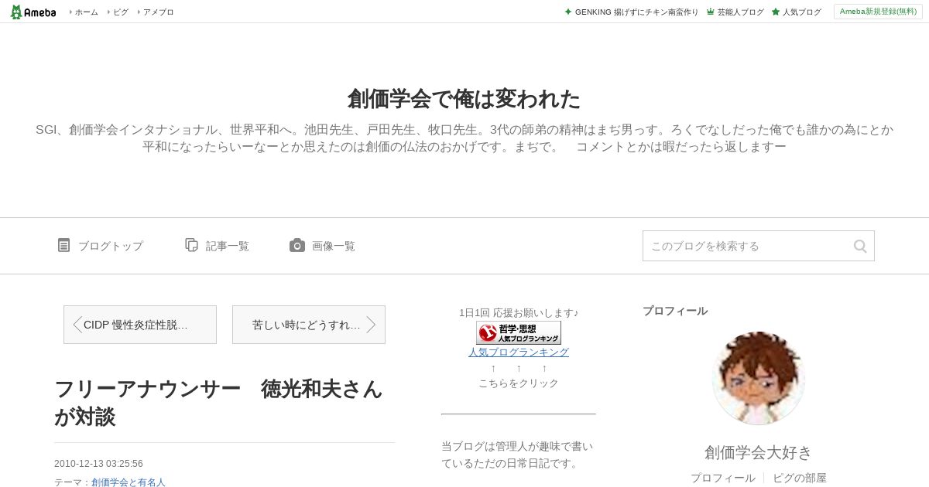
Task: Go to 記事一覧 tab
Action: click(228, 246)
